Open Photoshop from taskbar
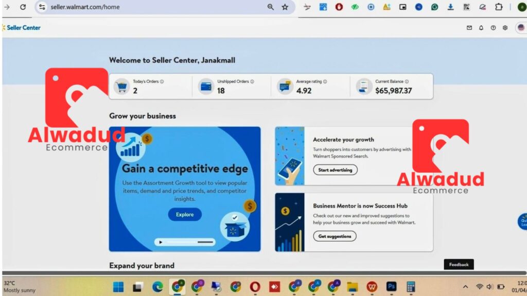The width and height of the screenshot is (527, 296). pos(391,287)
